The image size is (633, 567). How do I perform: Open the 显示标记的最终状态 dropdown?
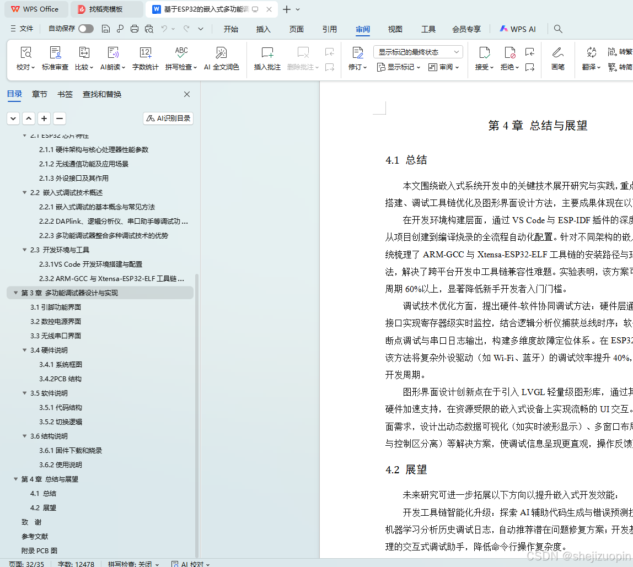[416, 51]
